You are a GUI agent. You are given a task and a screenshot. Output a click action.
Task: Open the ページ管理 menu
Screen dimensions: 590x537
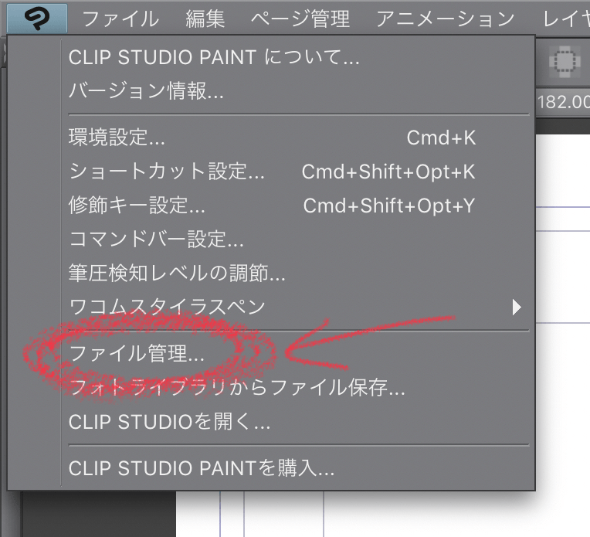pos(300,18)
